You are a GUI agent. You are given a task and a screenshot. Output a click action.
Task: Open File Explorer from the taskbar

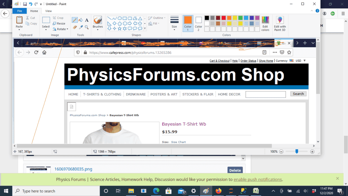pos(131,191)
